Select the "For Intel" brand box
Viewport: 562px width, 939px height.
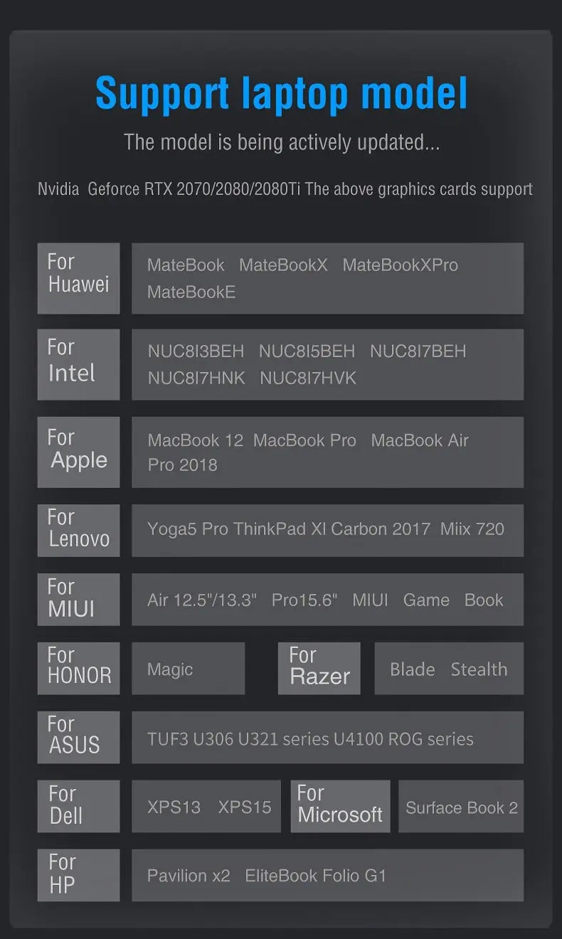click(78, 364)
